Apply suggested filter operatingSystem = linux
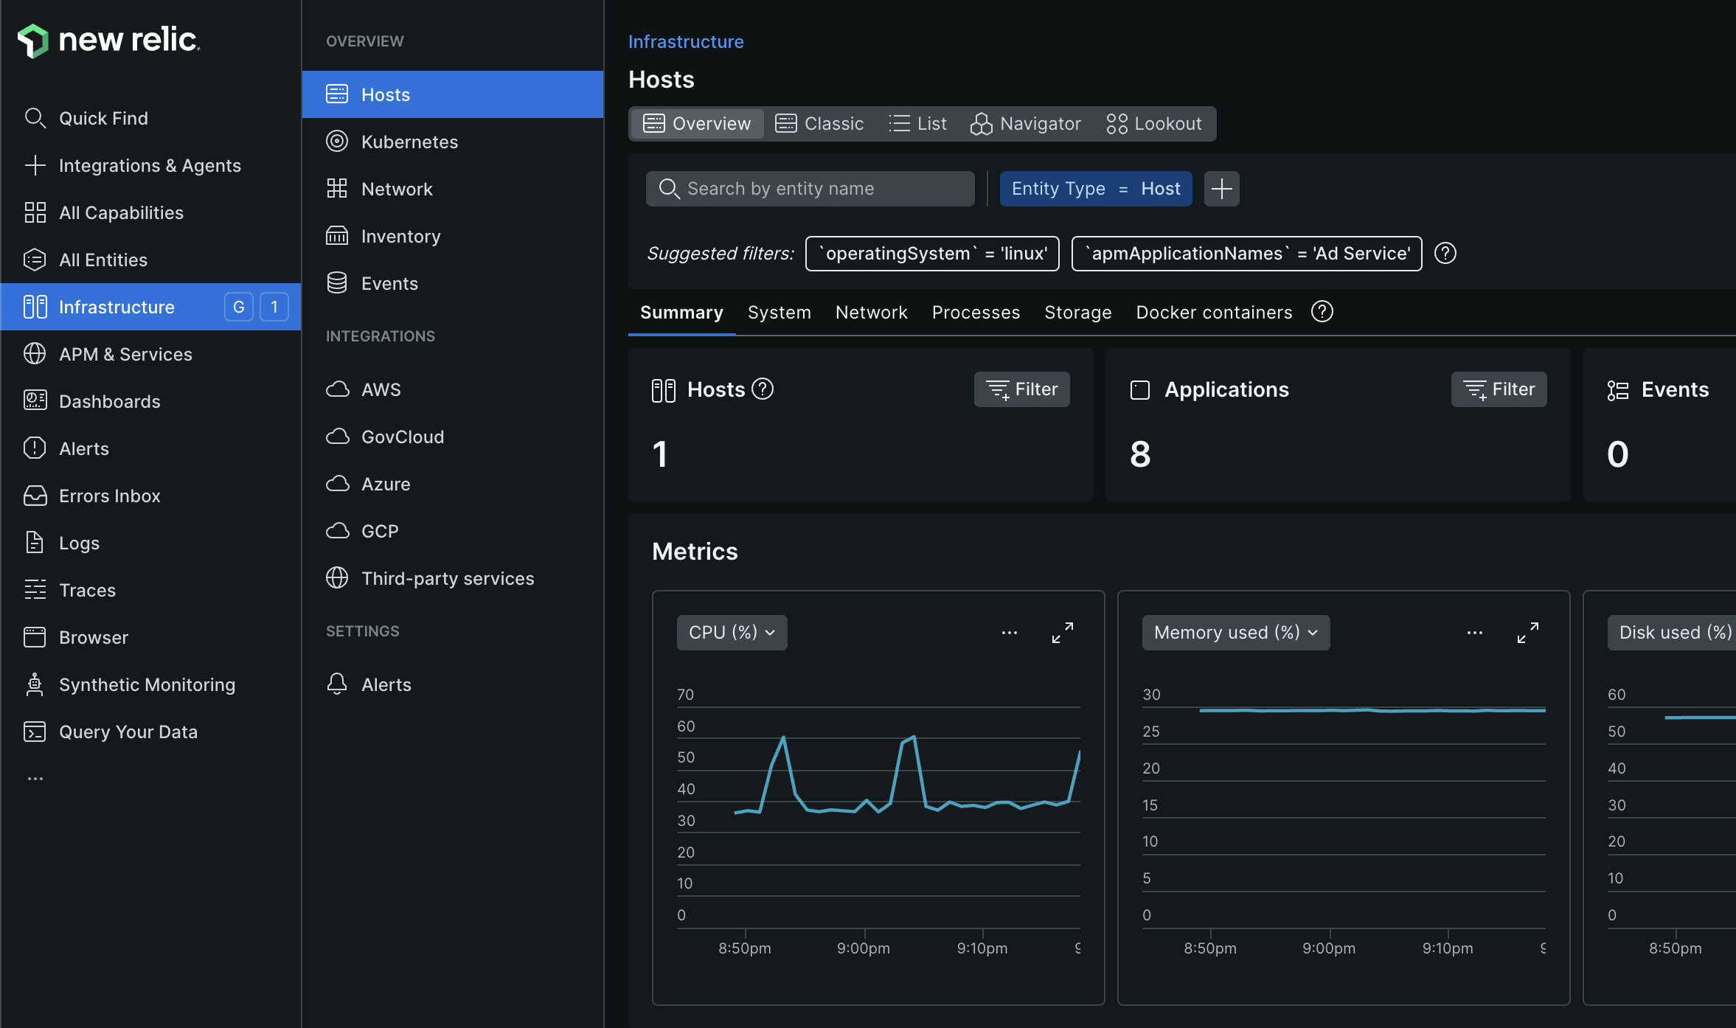 point(932,254)
